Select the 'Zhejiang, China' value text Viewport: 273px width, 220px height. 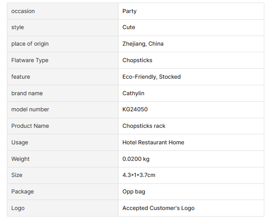click(143, 44)
